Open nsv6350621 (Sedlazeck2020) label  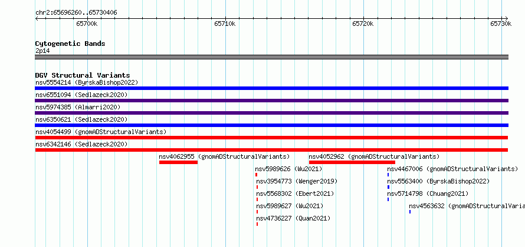coord(81,119)
